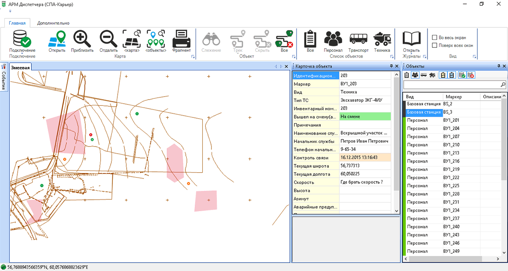
Task: Toggle the pin on the Карточка объекта panel
Action: tap(391, 66)
